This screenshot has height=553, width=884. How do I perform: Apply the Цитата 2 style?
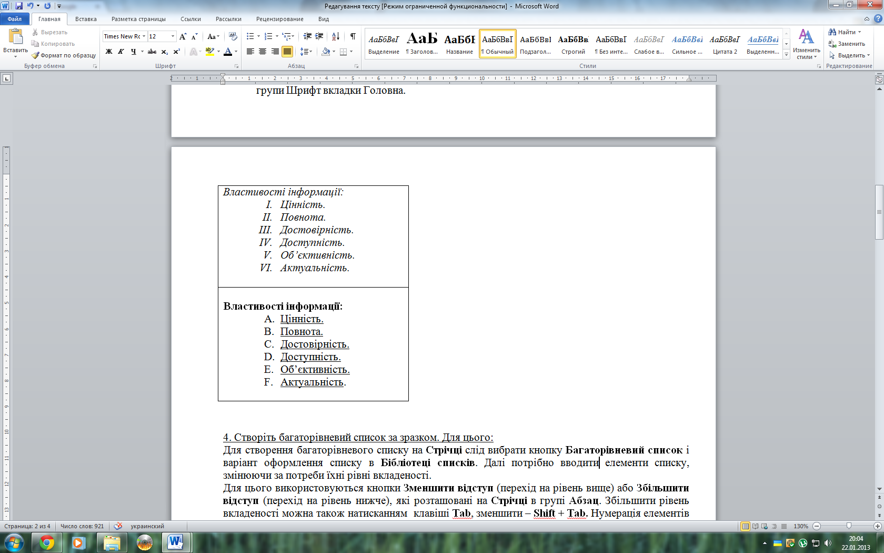(725, 44)
